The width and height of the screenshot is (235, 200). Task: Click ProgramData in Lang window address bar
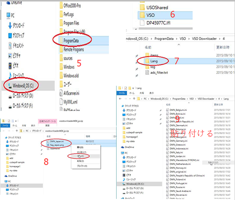tap(179, 99)
